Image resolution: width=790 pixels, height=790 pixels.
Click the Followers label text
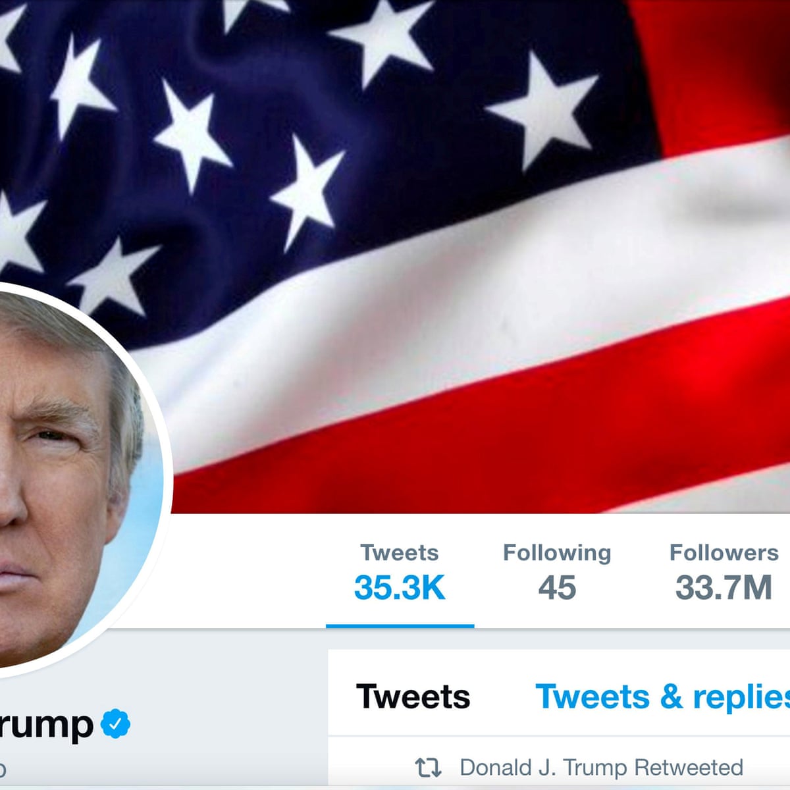tap(724, 552)
